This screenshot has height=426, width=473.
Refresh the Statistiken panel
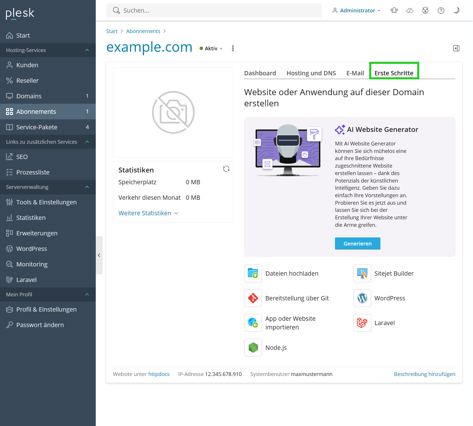(x=226, y=169)
